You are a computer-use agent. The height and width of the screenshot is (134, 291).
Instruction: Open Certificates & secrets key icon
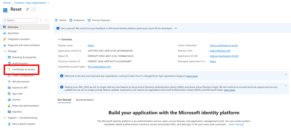pos(9,70)
